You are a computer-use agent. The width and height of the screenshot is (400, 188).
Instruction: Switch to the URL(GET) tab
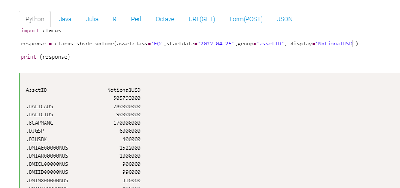click(201, 19)
